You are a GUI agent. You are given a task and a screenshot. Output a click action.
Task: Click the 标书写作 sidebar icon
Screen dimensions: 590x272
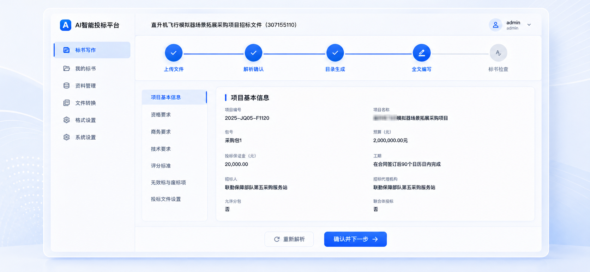click(x=66, y=50)
